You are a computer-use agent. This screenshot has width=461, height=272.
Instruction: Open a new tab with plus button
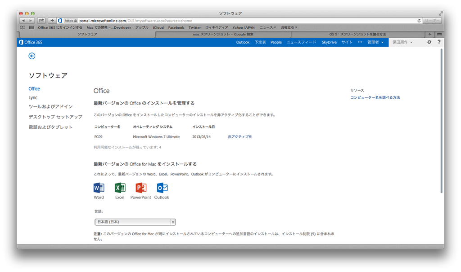pos(429,34)
